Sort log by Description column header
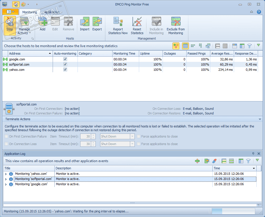Screen dimensions: 265x217 coord(133,168)
